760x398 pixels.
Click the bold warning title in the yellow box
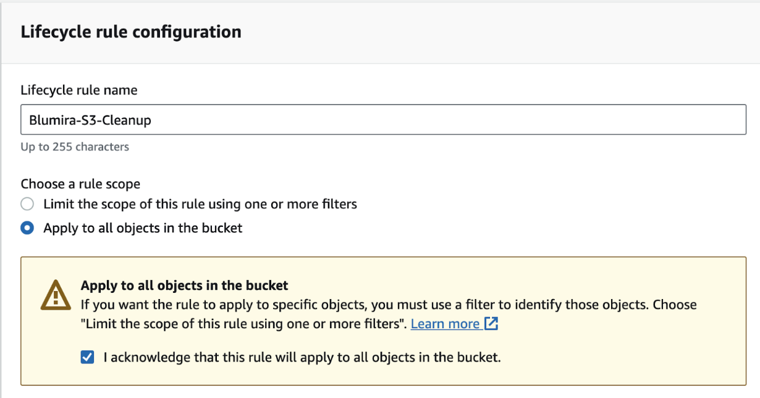(x=185, y=286)
